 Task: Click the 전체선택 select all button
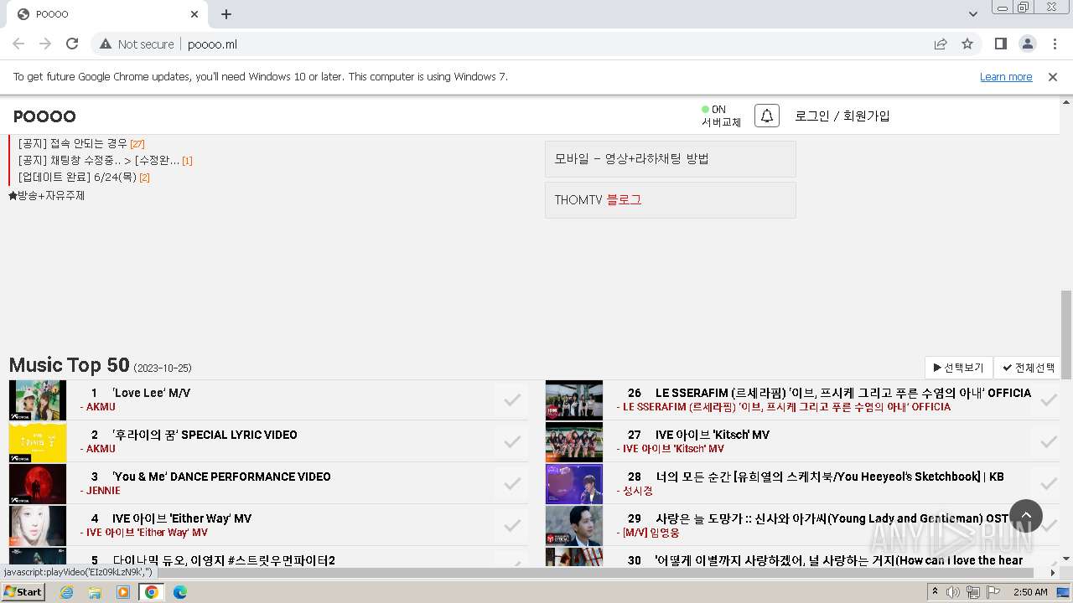click(1027, 368)
